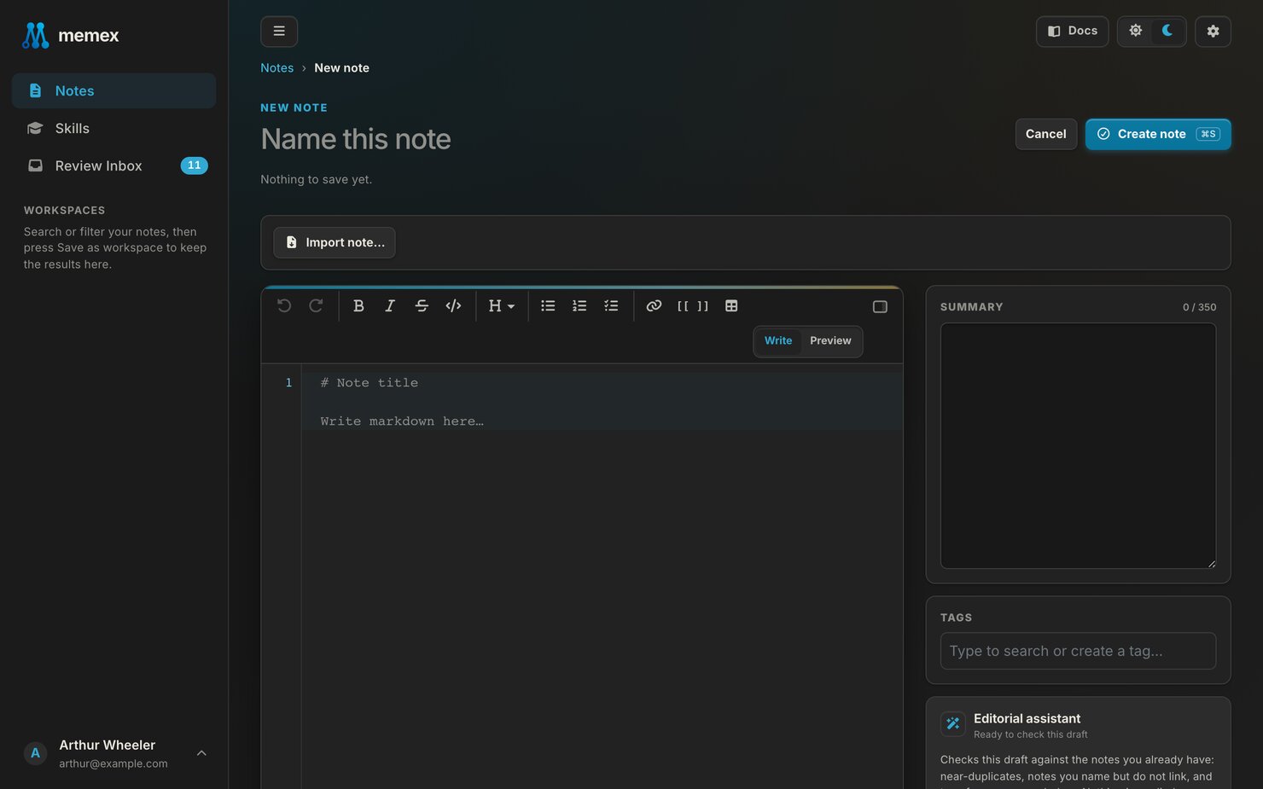The height and width of the screenshot is (789, 1263).
Task: Click the redo icon in editor toolbar
Action: click(316, 305)
